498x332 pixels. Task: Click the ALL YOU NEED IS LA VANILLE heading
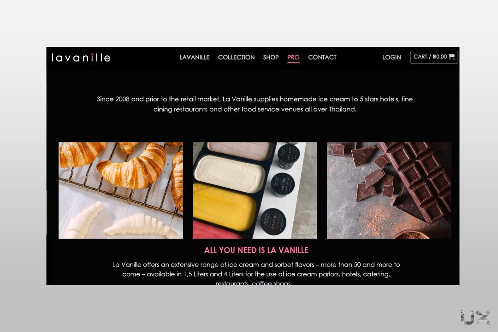pyautogui.click(x=256, y=250)
